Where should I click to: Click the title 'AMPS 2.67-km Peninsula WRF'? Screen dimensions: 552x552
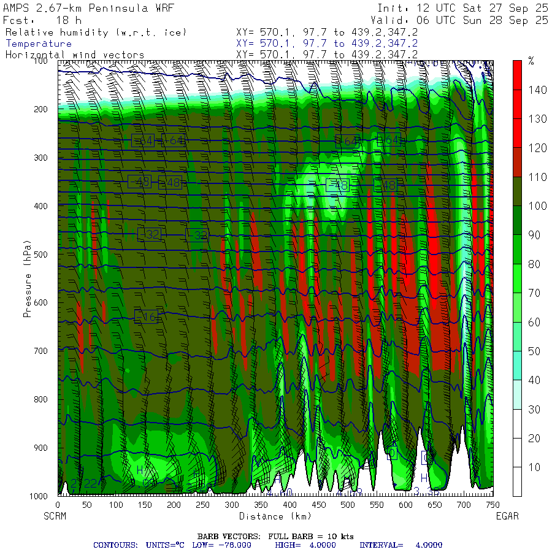[x=88, y=8]
